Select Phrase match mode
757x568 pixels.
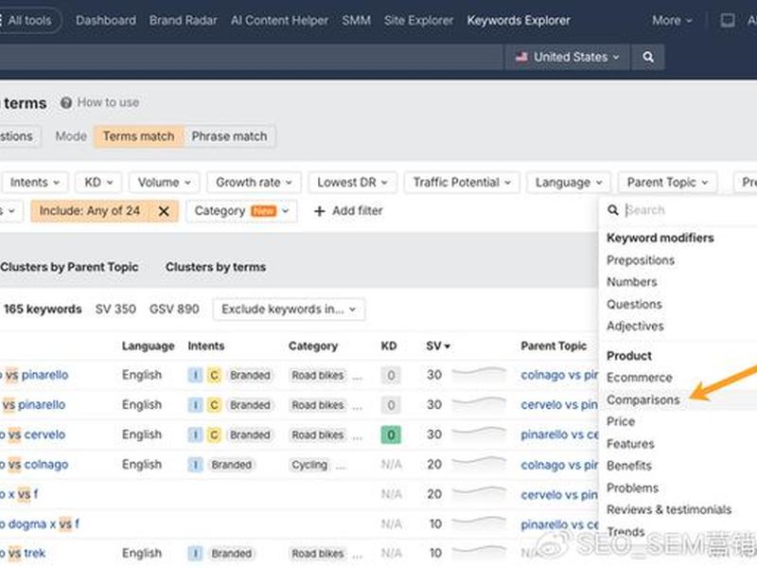[x=229, y=136]
